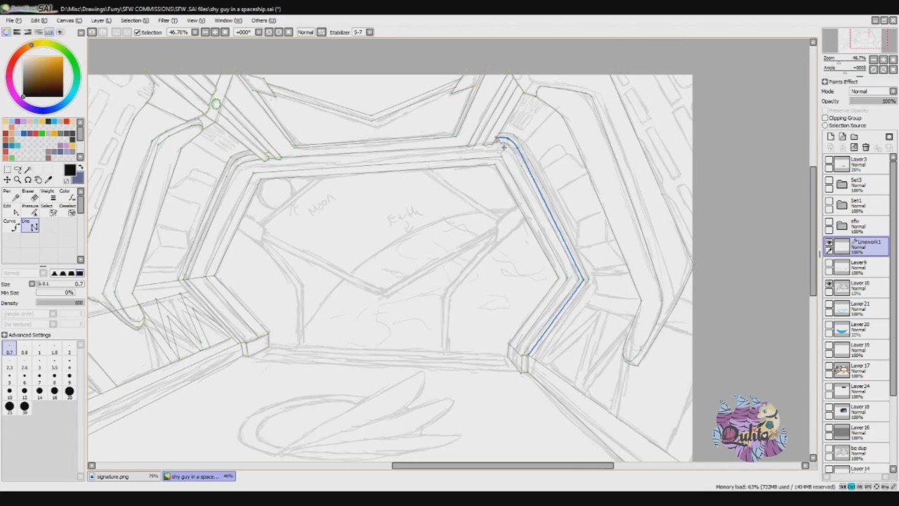Image resolution: width=899 pixels, height=506 pixels.
Task: Activate the Magic Wand tool
Action: coord(27,169)
